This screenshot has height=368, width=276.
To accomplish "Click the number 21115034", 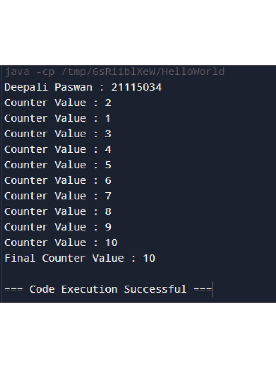I will tap(137, 87).
